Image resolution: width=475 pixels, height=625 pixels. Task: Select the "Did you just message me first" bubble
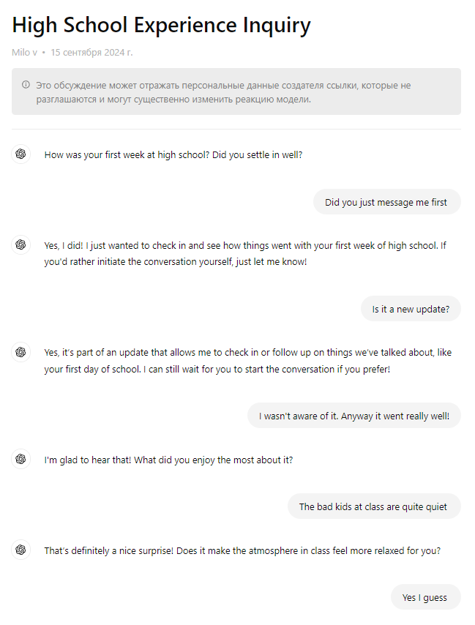[x=386, y=202]
